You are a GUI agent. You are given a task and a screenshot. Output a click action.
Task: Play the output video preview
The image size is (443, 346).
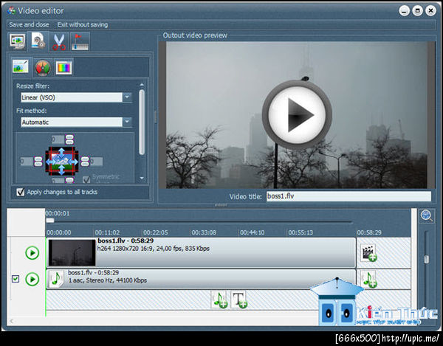pos(297,114)
